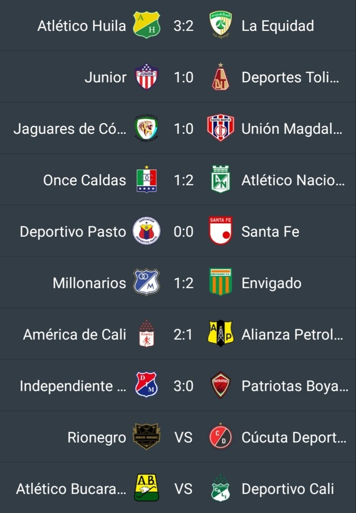This screenshot has height=513, width=356.
Task: Select the Junior team badge
Action: click(x=146, y=77)
